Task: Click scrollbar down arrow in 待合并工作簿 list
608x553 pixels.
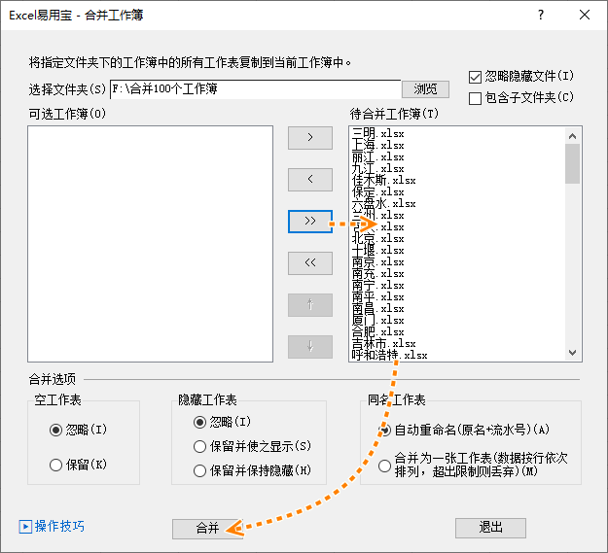Action: pos(572,353)
